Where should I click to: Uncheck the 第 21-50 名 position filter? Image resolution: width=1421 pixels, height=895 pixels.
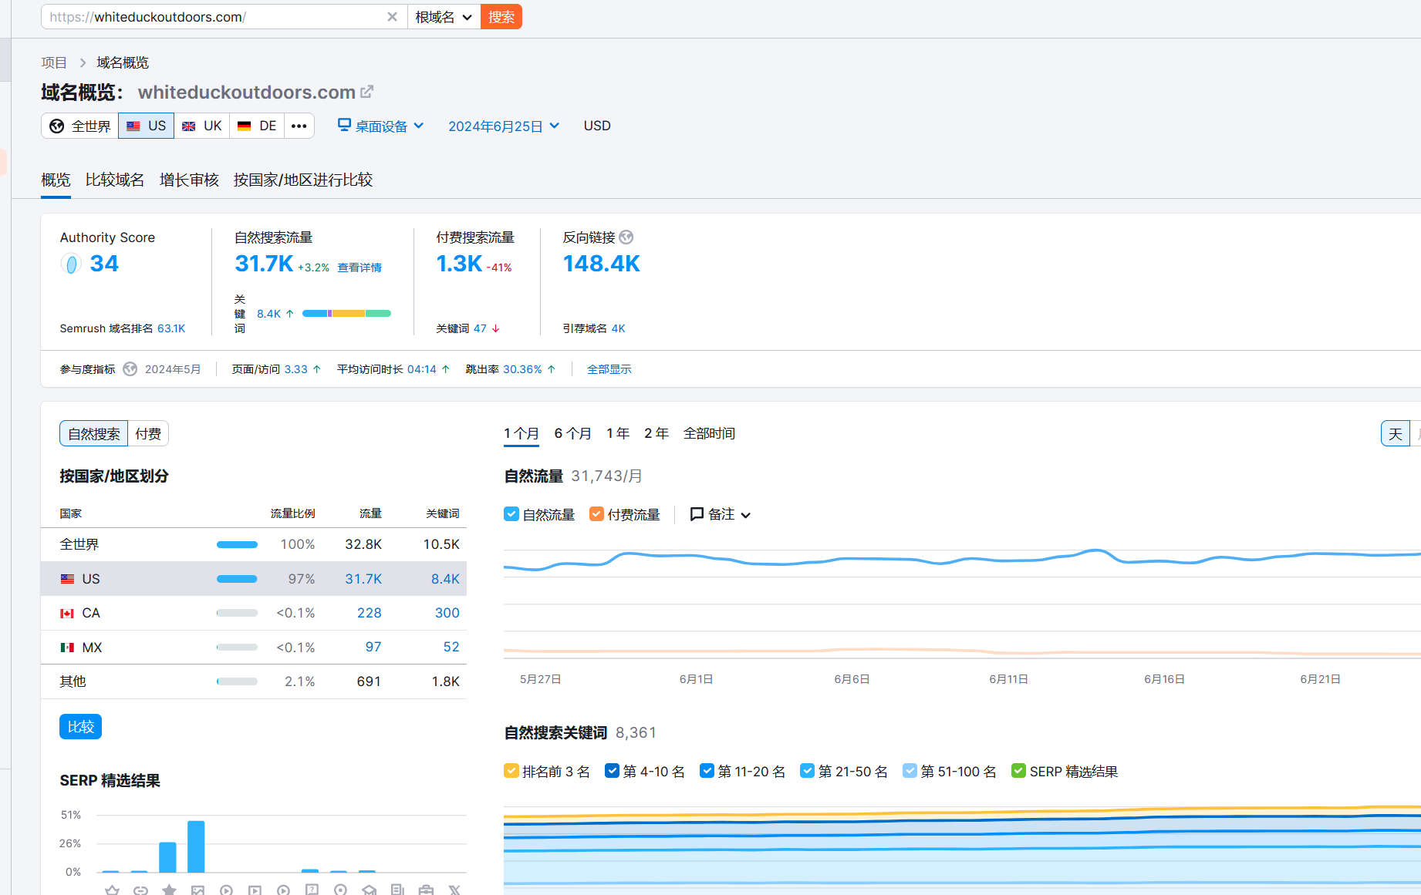pyautogui.click(x=807, y=770)
